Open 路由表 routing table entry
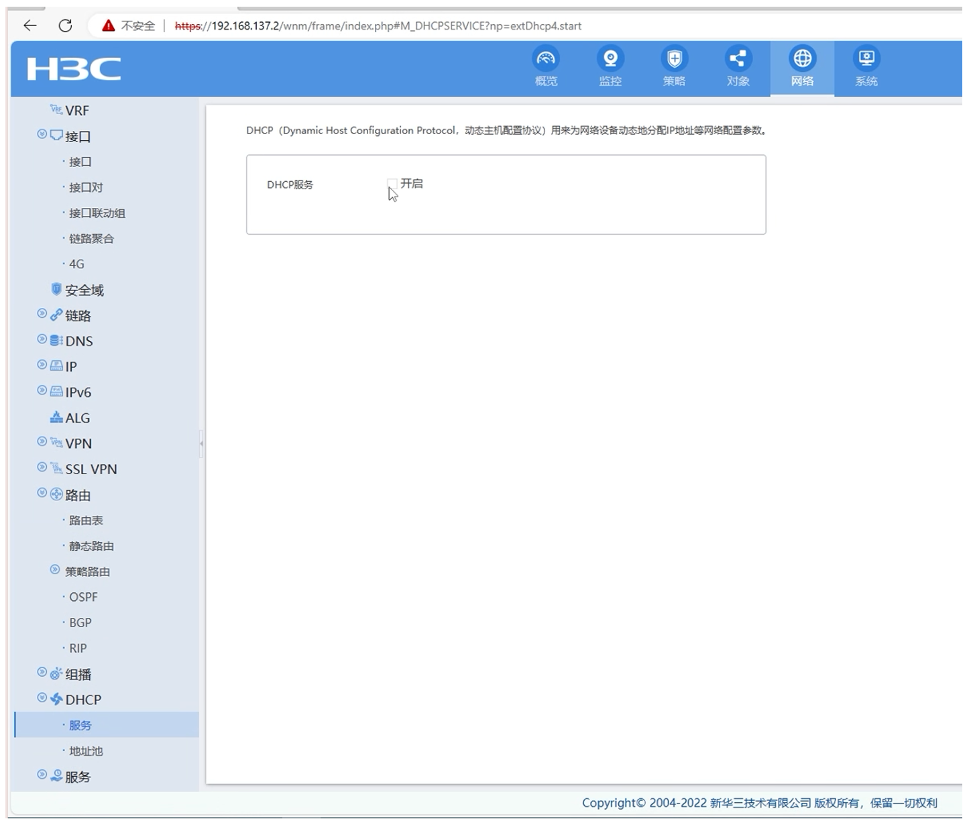Screen dimensions: 971x821 (86, 521)
